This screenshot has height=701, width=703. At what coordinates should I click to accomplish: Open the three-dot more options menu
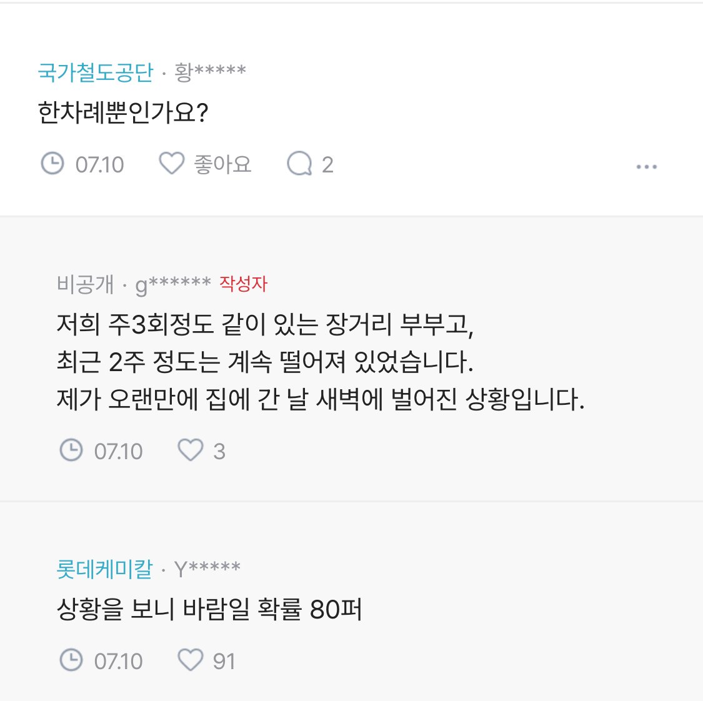(646, 167)
